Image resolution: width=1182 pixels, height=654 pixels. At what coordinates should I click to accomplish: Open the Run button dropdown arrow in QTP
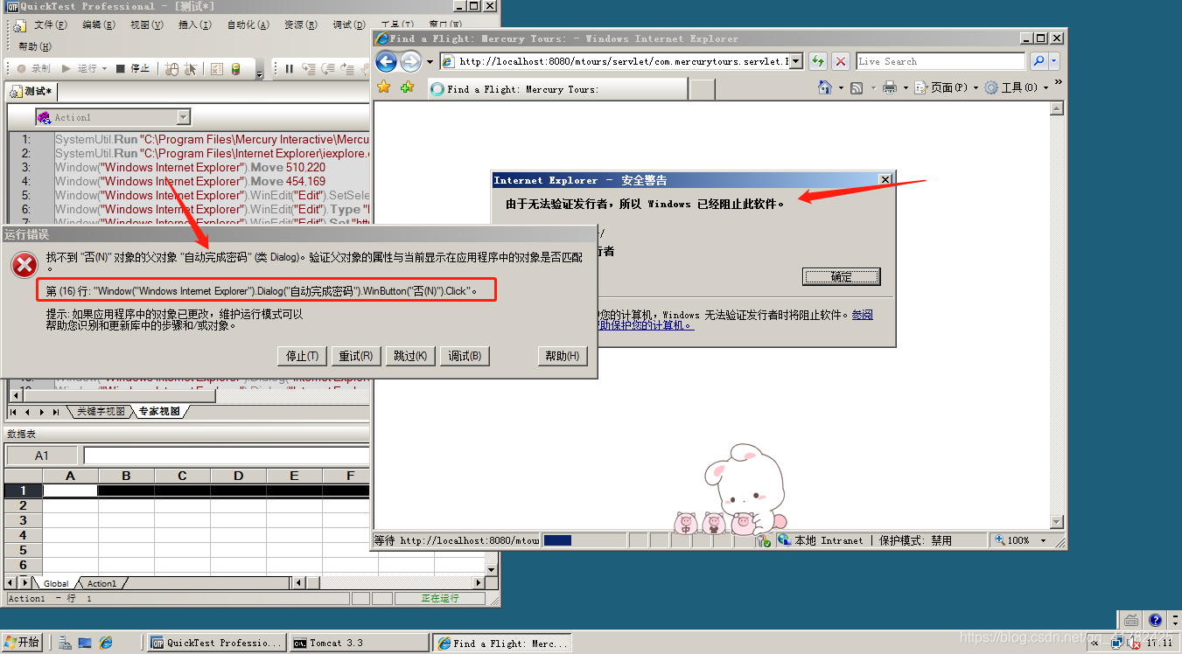[104, 68]
